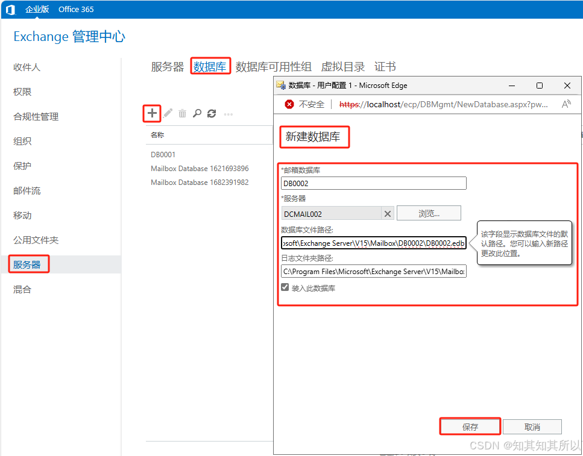Open 合规性管理 in the sidebar
The width and height of the screenshot is (583, 456).
36,117
